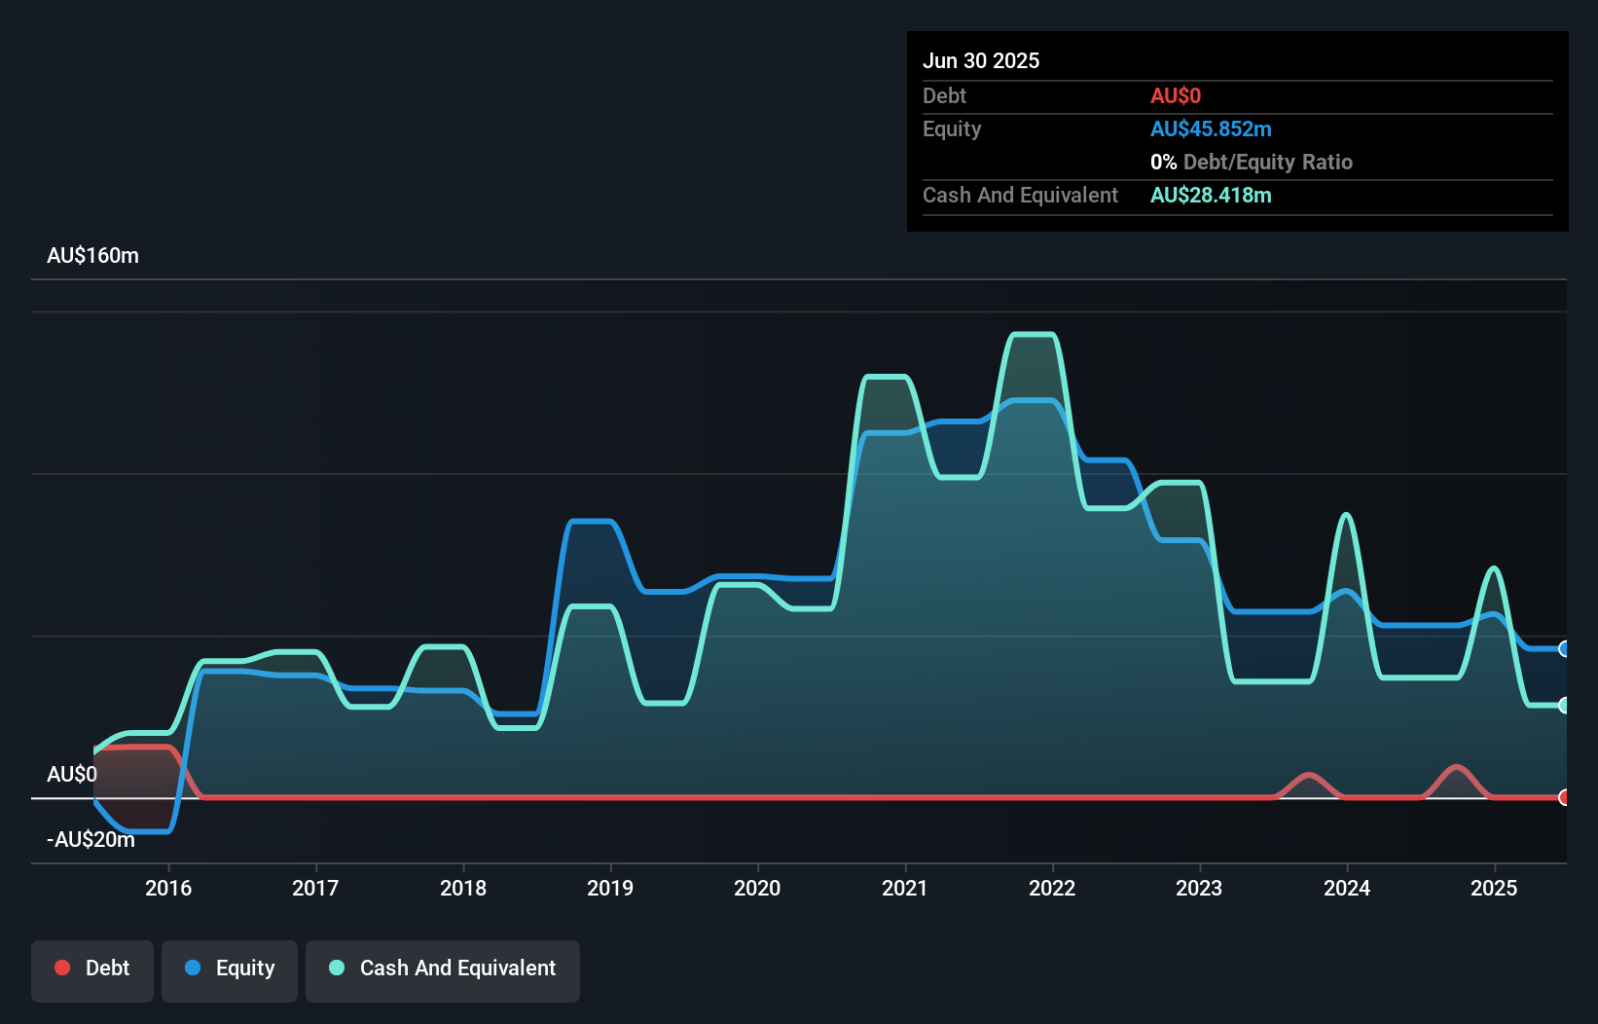1598x1024 pixels.
Task: Toggle the Debt series legend button
Action: coord(91,970)
